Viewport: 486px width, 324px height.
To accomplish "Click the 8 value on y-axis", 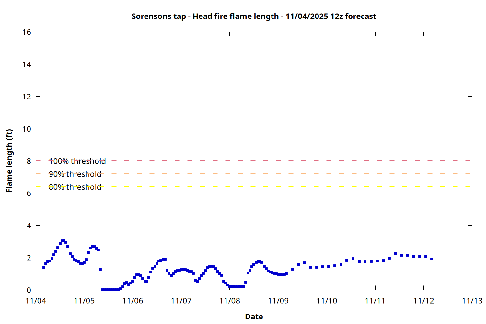I will tap(29, 161).
